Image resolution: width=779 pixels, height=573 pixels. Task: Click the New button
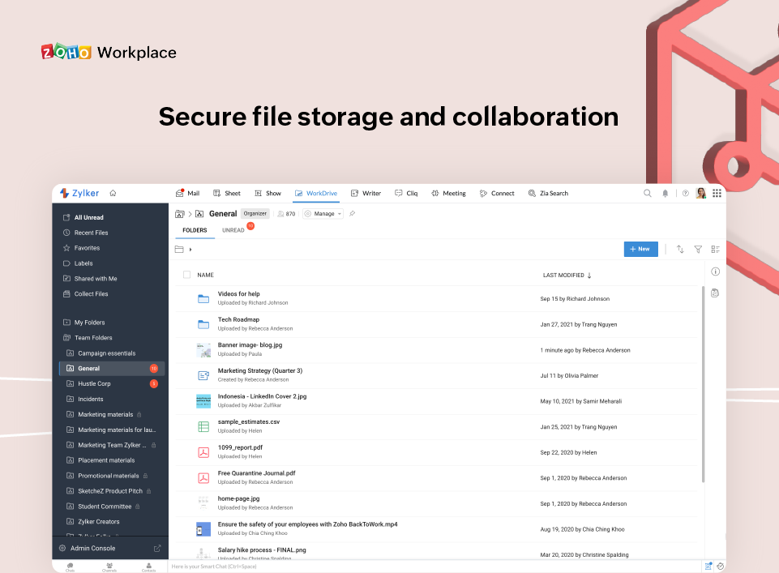pos(641,250)
